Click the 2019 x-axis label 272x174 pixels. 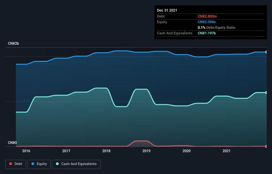pos(146,151)
